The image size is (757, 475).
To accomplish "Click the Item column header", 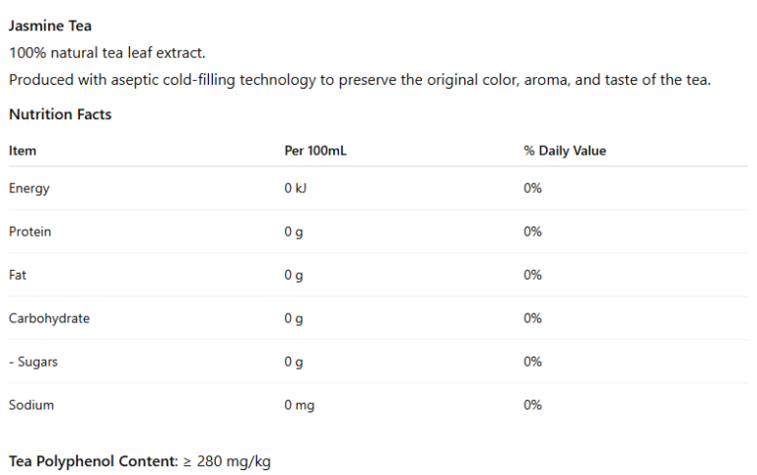I will click(x=23, y=151).
